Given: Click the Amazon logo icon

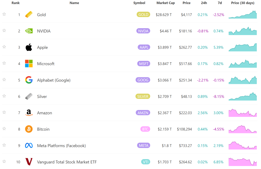Looking at the screenshot, I should click(29, 113).
